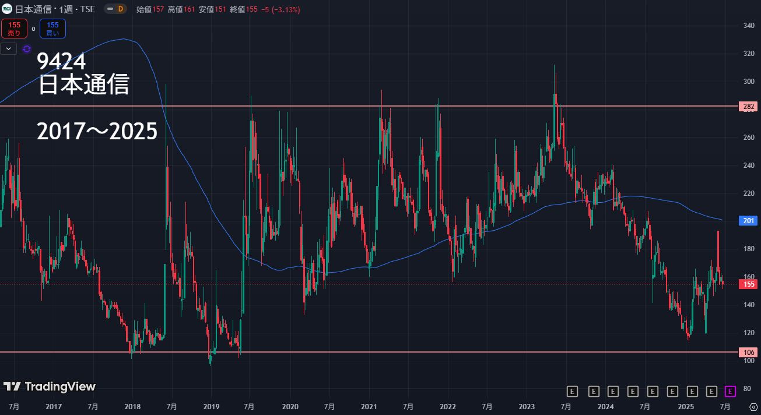Click the blue 201 moving average label
Screen dimensions: 761x415
point(749,220)
